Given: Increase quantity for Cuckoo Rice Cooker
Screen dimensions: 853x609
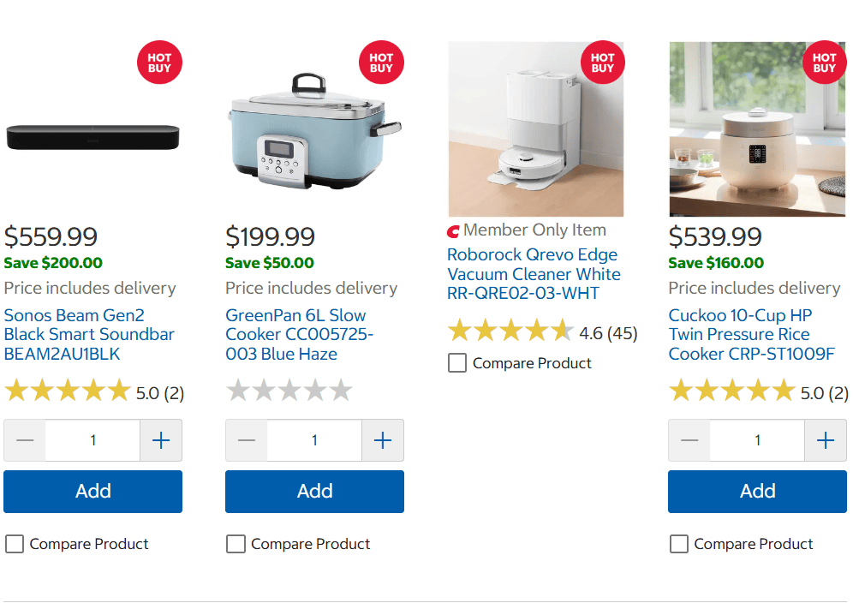Looking at the screenshot, I should 826,440.
